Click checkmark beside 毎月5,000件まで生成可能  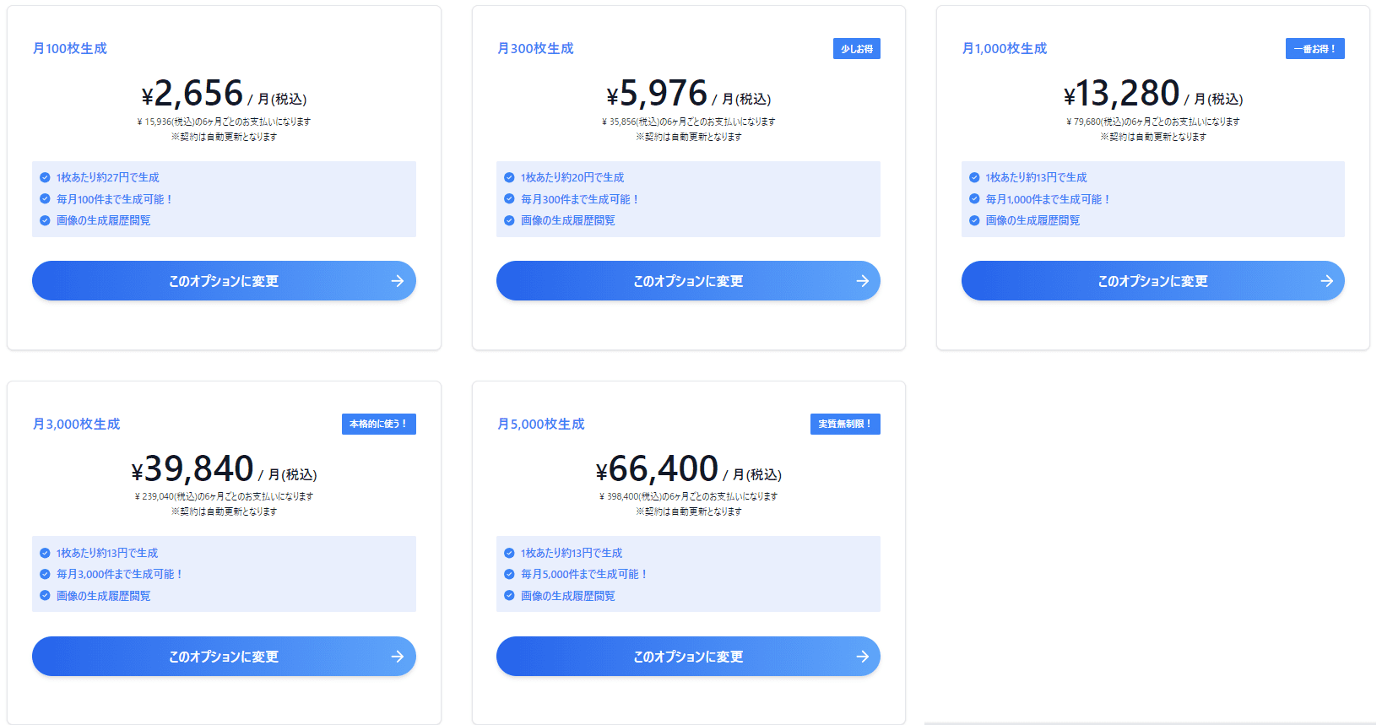[509, 574]
